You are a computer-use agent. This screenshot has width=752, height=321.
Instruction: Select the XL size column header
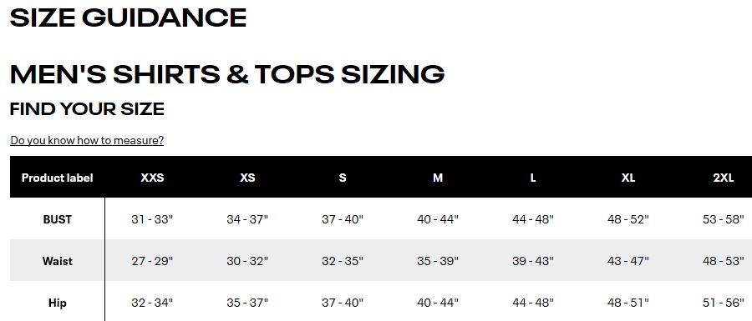click(x=628, y=178)
